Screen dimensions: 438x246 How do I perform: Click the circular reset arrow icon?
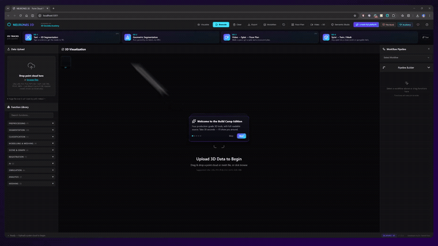pyautogui.click(x=284, y=25)
